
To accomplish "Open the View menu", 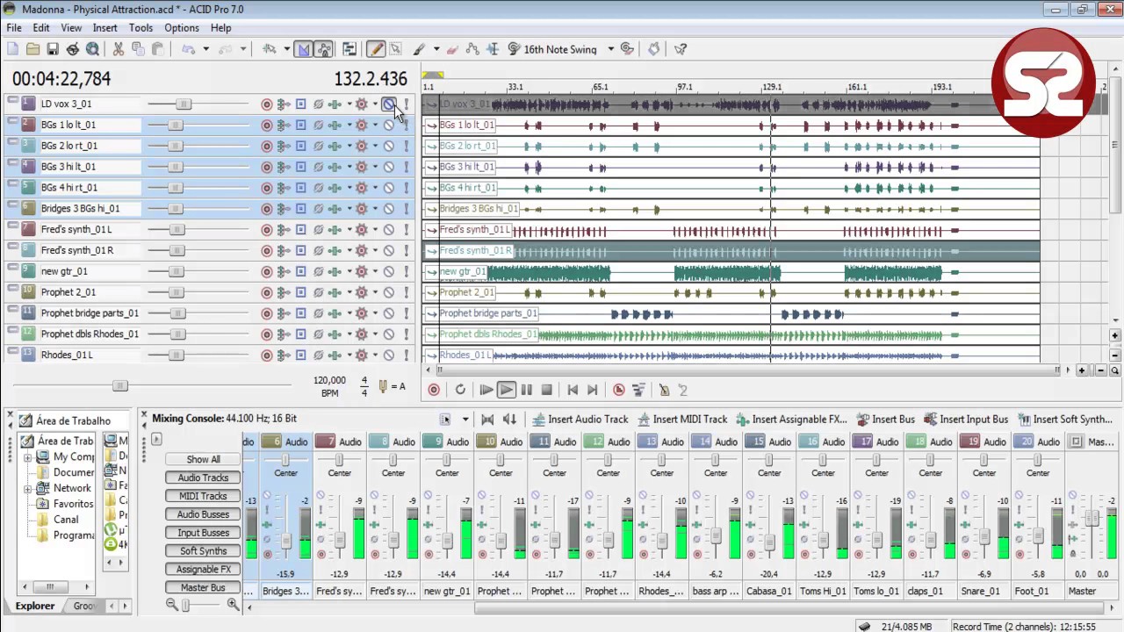I will point(71,28).
